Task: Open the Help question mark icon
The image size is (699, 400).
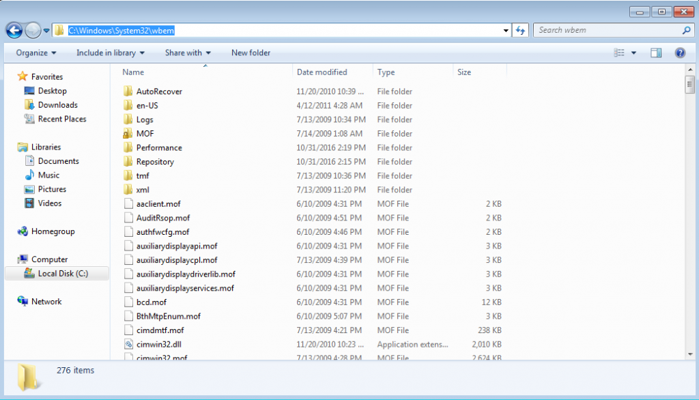Action: click(680, 53)
